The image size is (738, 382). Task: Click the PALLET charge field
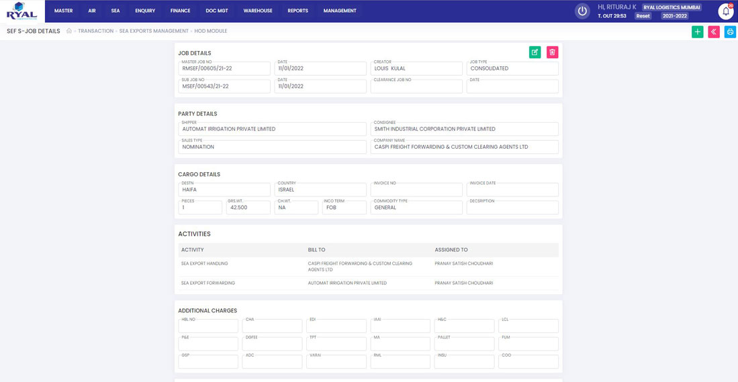click(464, 344)
